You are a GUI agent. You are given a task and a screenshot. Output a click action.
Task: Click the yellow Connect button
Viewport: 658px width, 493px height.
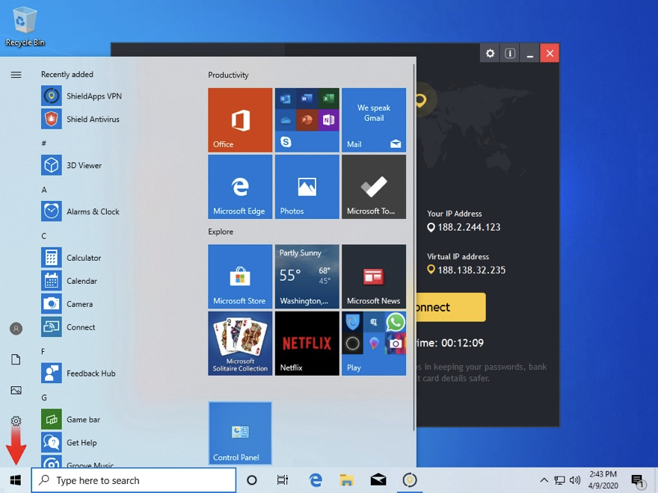tap(450, 307)
